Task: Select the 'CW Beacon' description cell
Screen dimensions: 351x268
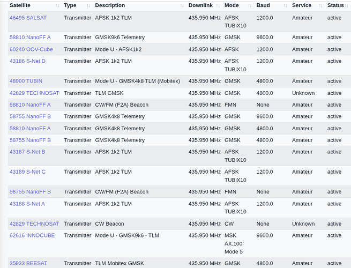Action: pyautogui.click(x=109, y=224)
